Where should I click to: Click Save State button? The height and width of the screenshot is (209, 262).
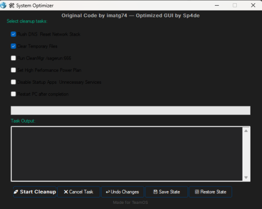(167, 192)
